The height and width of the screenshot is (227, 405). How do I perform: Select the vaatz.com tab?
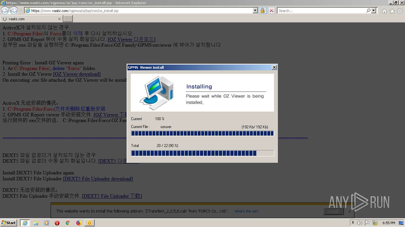pyautogui.click(x=31, y=19)
